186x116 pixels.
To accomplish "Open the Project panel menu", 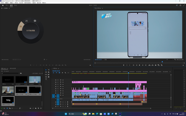I will [8, 68].
